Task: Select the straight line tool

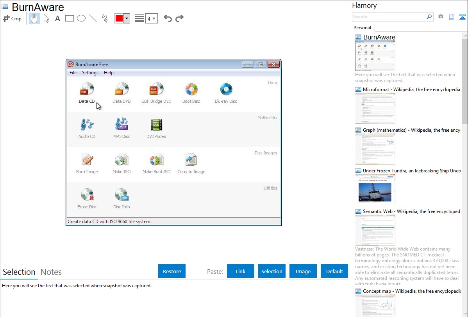Action: click(x=93, y=18)
